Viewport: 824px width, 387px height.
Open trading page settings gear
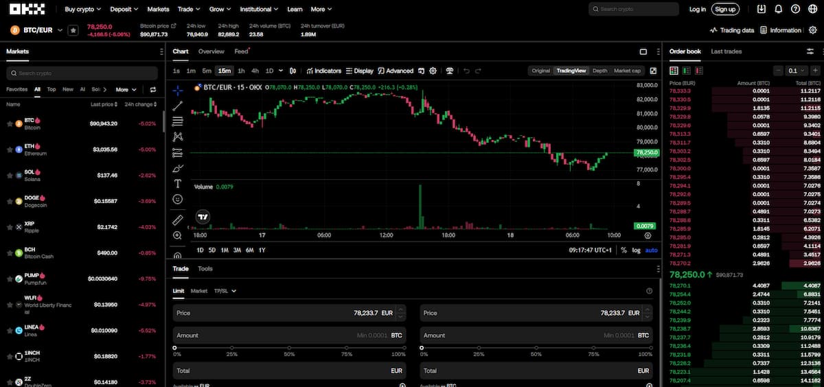(812, 30)
